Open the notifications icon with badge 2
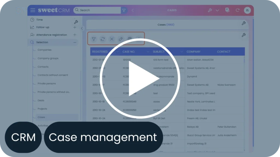280x157 pixels. click(x=227, y=10)
